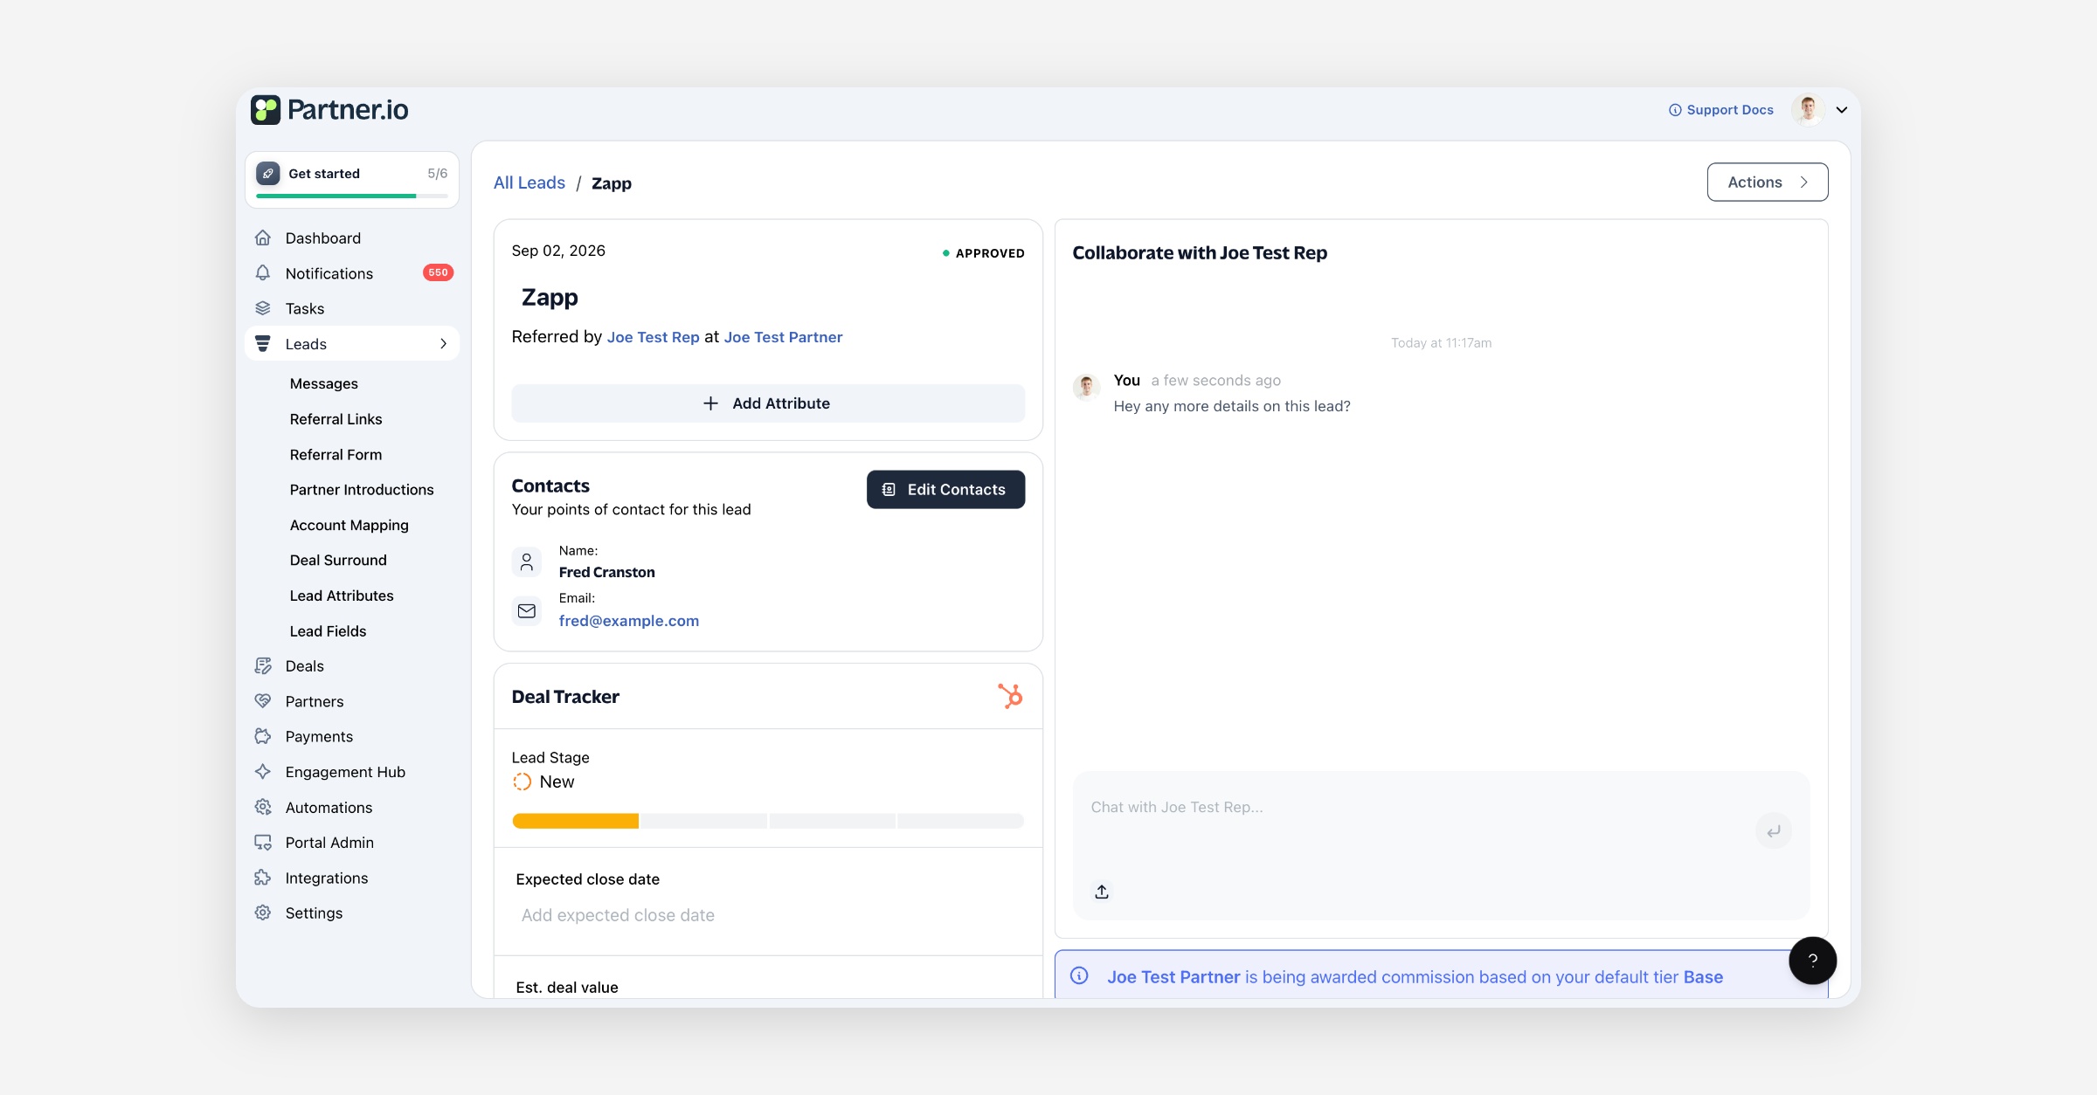Click the HubSpot icon in Deal Tracker
The image size is (2097, 1095).
click(1010, 696)
